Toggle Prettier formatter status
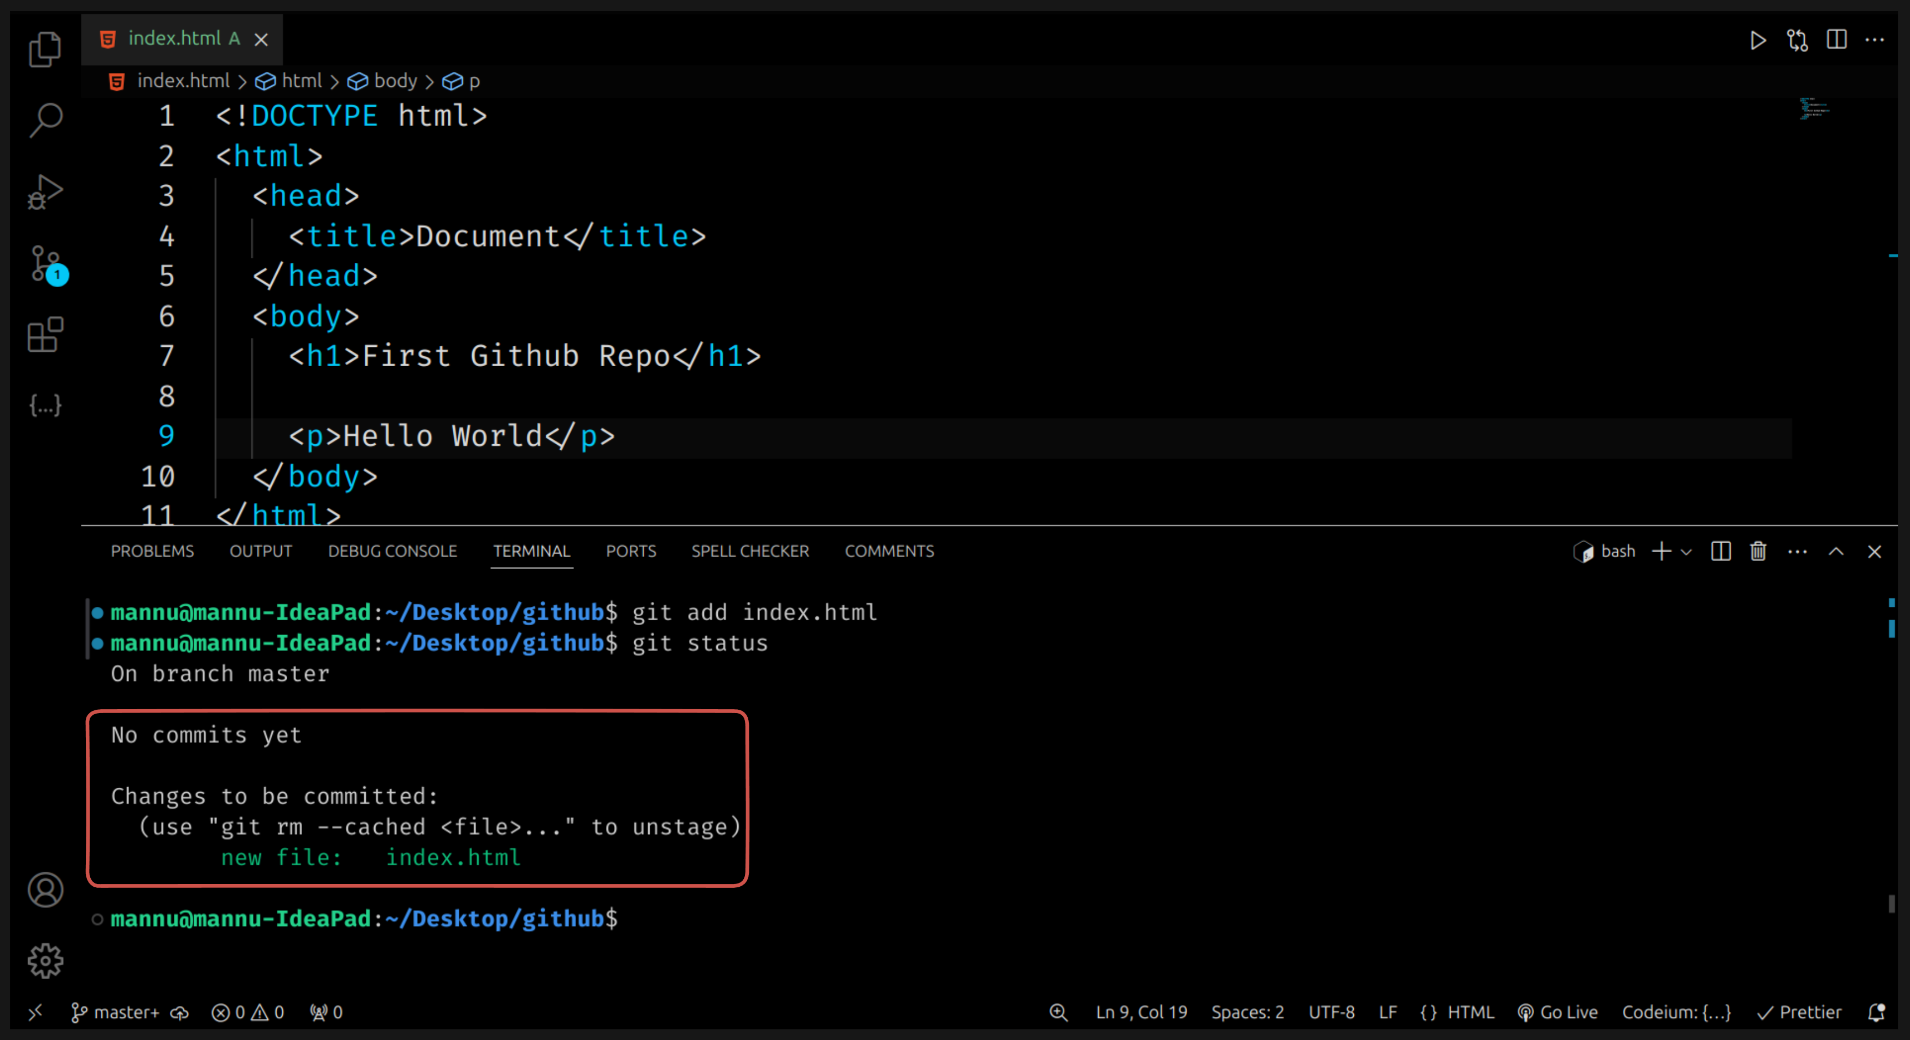1910x1040 pixels. (1799, 1012)
